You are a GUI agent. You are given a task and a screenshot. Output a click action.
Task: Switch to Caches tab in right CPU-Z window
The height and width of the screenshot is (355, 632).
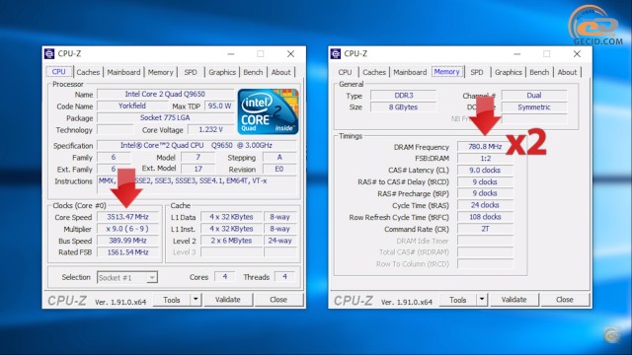374,72
